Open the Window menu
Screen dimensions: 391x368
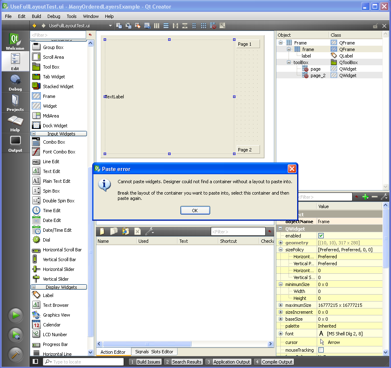(91, 16)
